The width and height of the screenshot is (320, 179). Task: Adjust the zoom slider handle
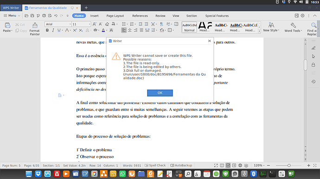(x=289, y=166)
